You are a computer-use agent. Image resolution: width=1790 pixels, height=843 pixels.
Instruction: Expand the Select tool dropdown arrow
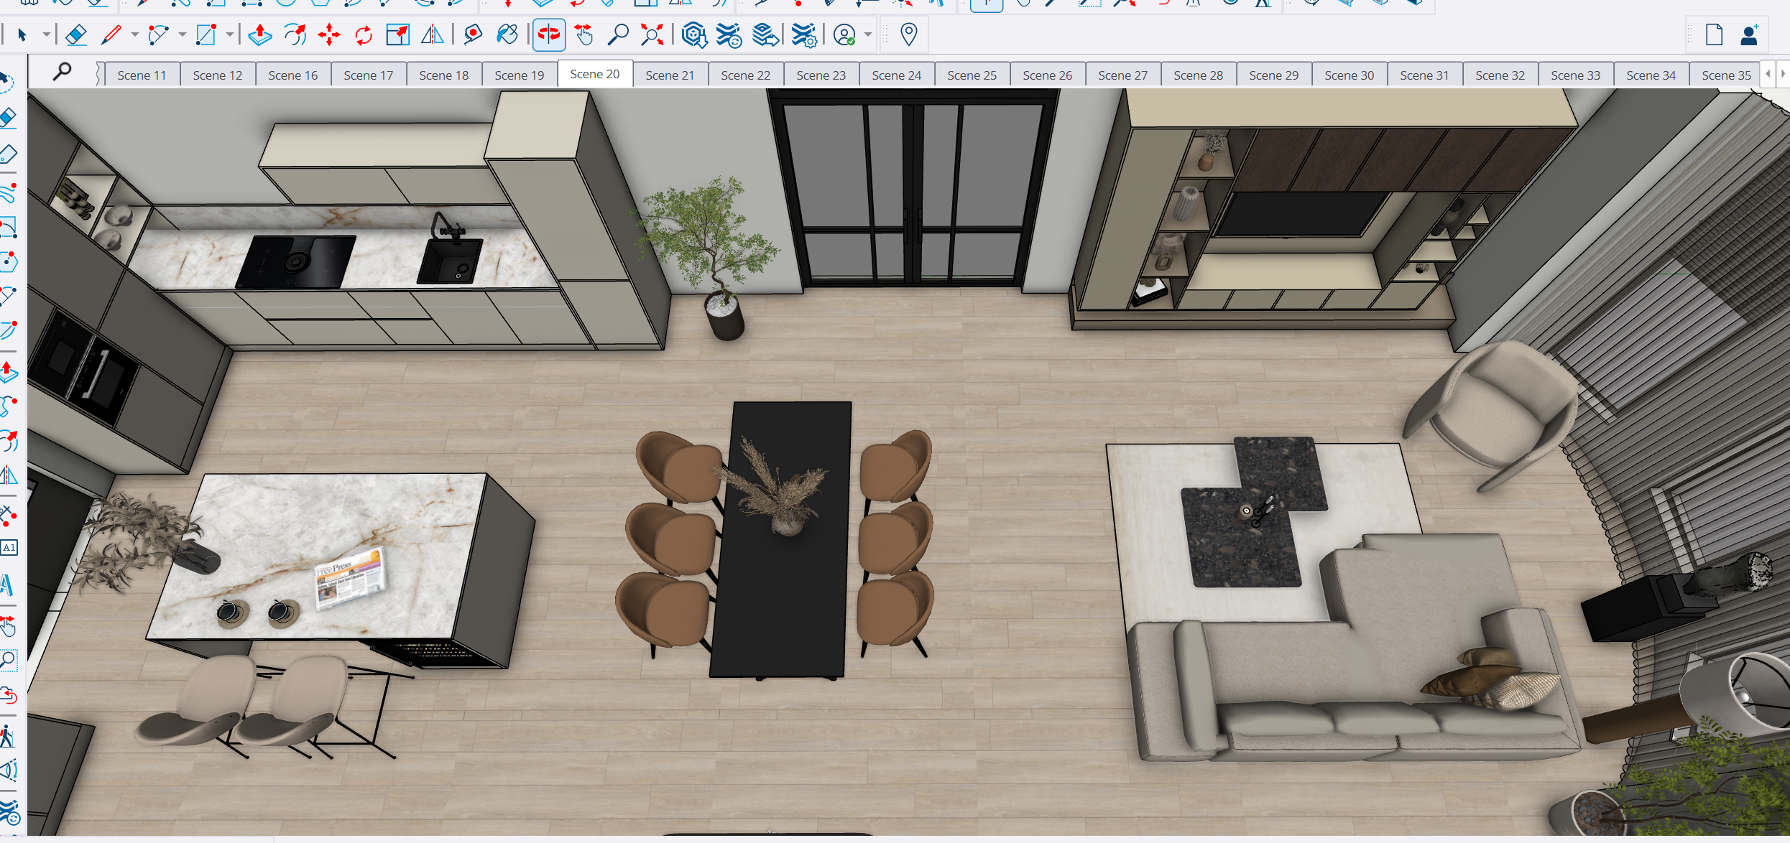[46, 34]
